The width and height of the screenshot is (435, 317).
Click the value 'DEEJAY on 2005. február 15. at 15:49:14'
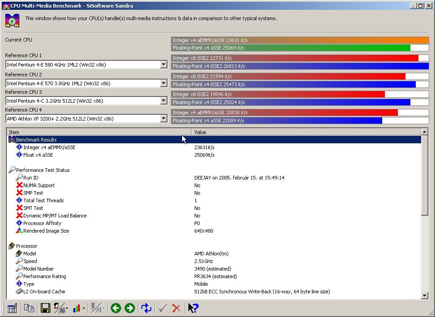239,178
